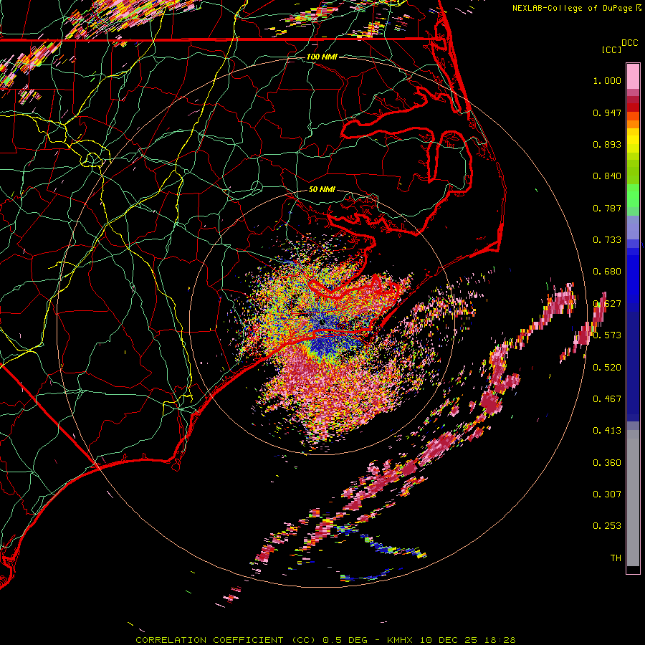Click the 100 NMI range ring label

click(322, 57)
